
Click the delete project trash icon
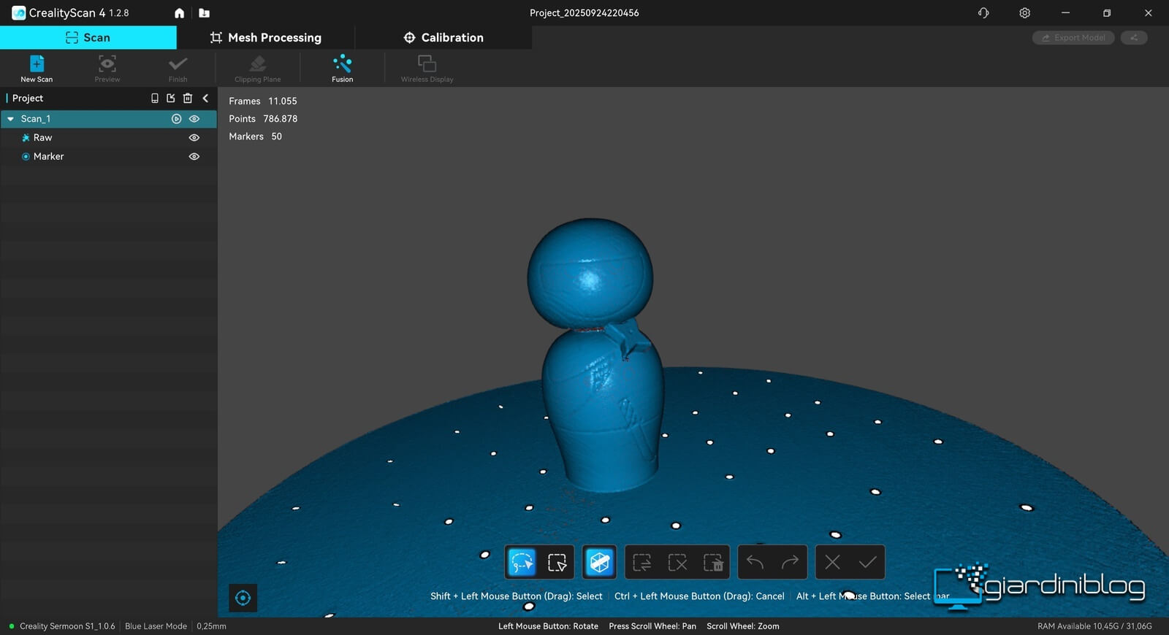point(188,98)
